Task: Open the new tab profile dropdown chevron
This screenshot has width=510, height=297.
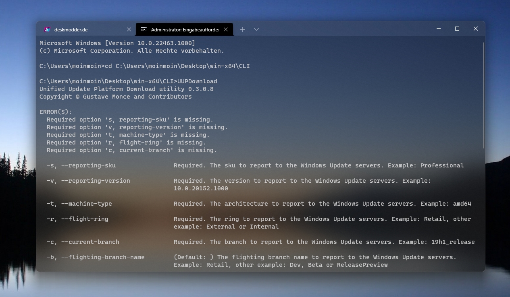Action: (x=256, y=29)
